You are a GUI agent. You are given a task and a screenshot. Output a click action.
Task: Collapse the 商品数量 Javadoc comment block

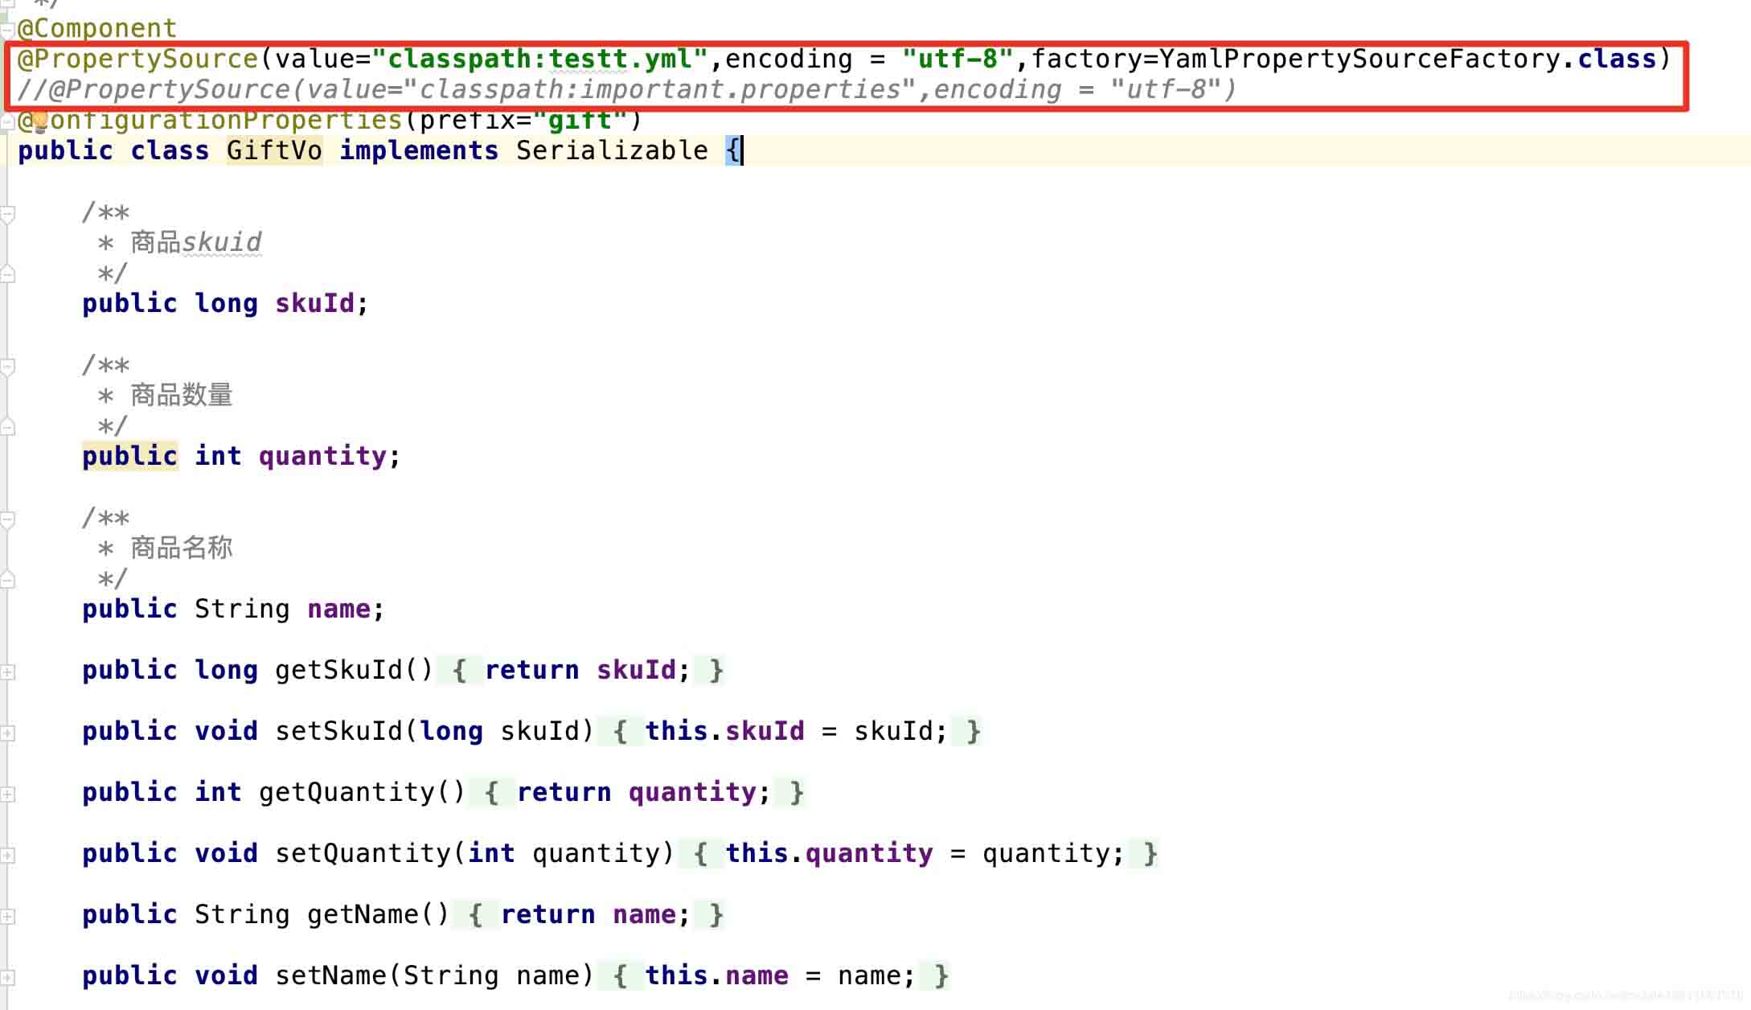pos(7,367)
